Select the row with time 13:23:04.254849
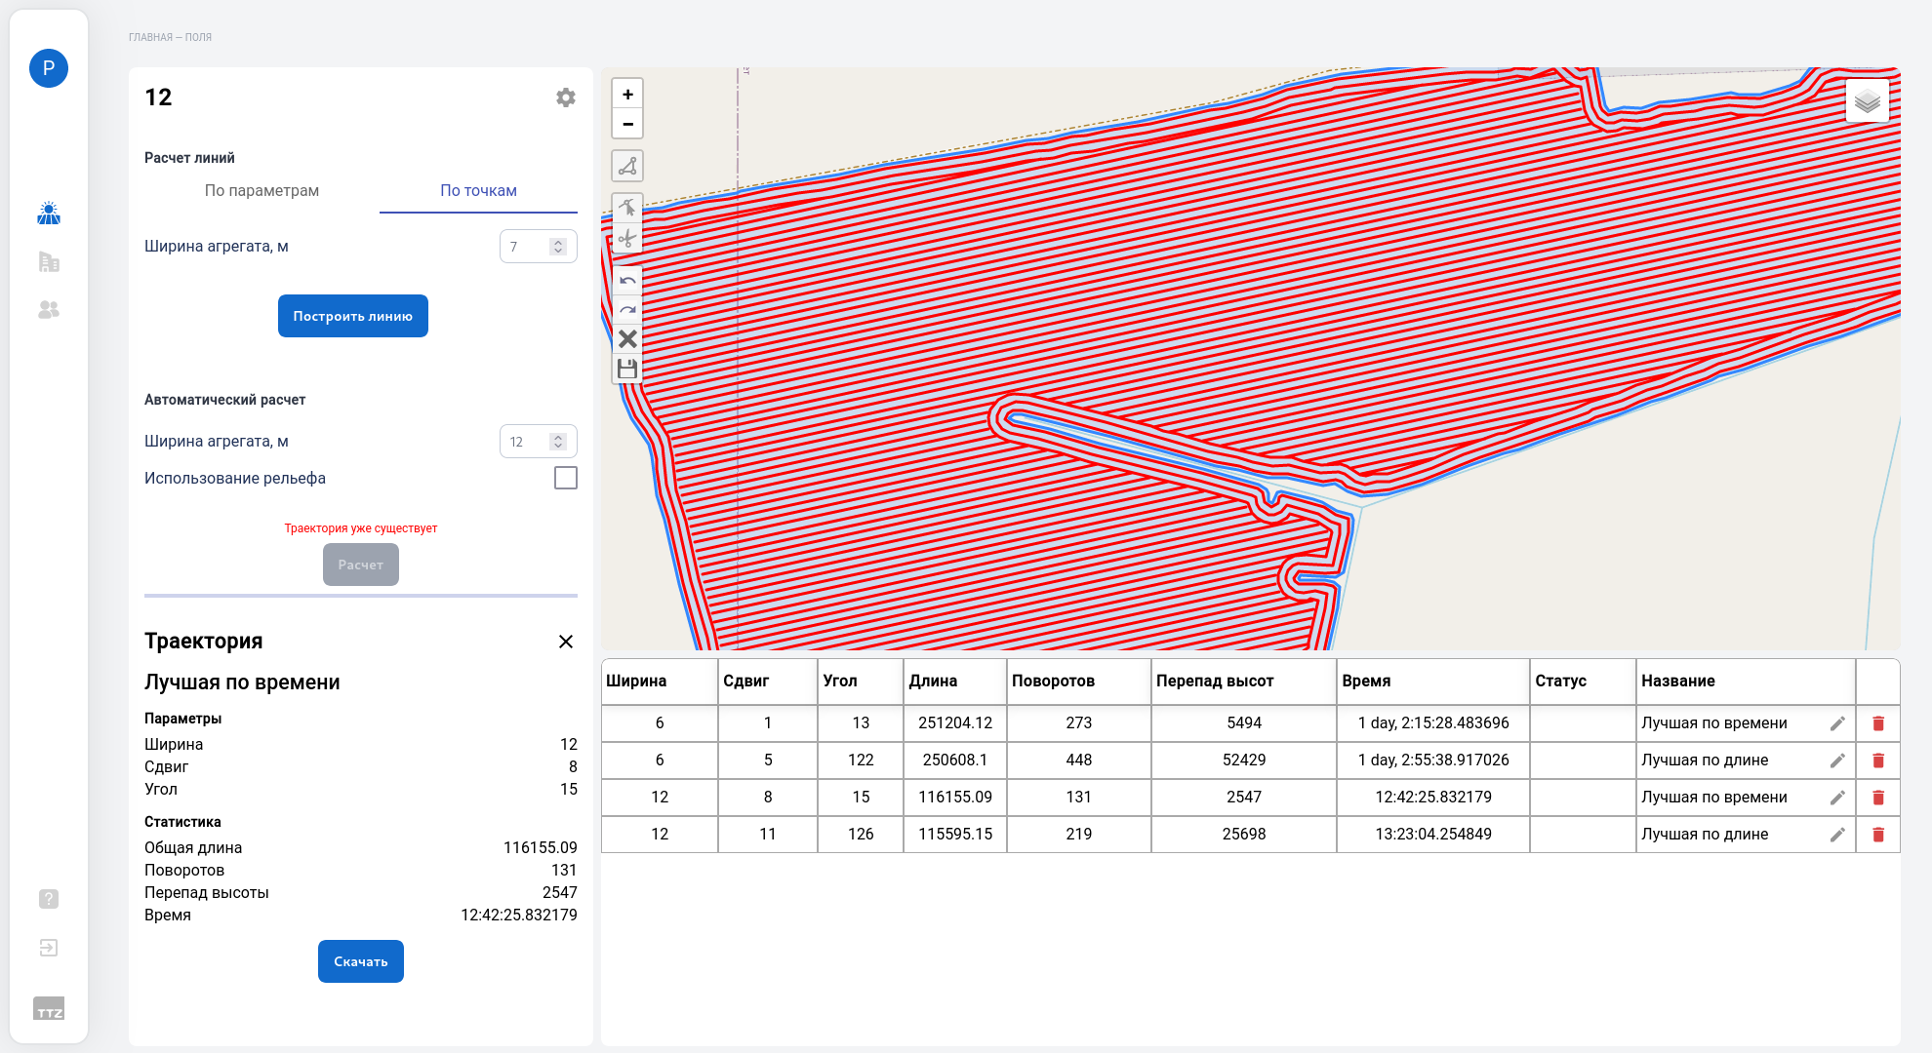 coord(1250,835)
